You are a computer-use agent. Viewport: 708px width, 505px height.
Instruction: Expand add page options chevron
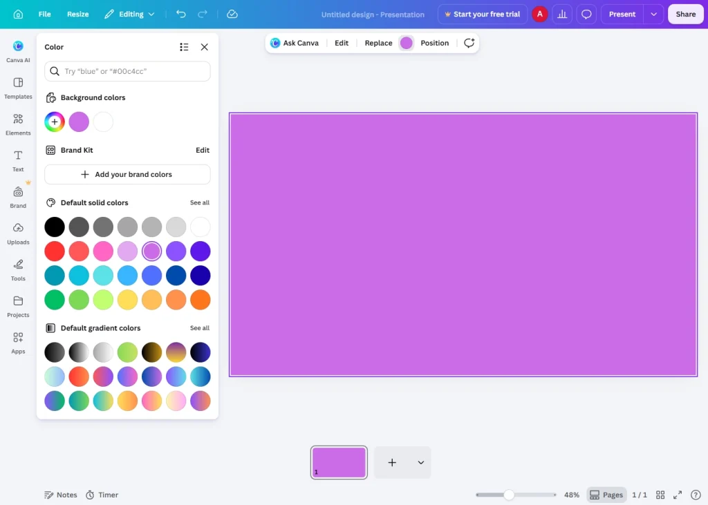[420, 463]
